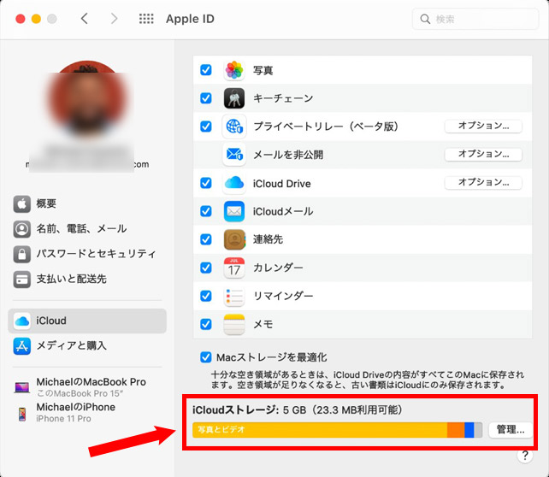
Task: Click the メールを非公開 label
Action: tap(288, 155)
